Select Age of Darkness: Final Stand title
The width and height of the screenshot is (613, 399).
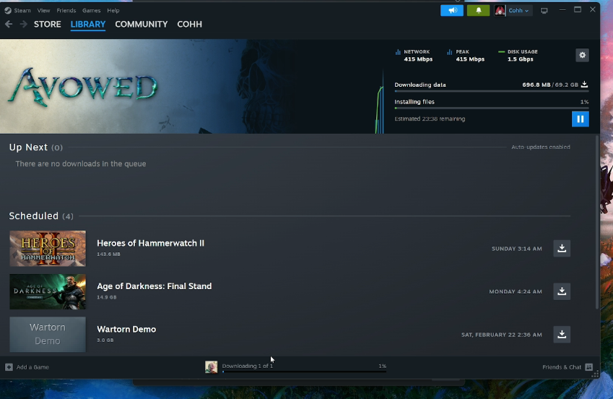(x=155, y=286)
